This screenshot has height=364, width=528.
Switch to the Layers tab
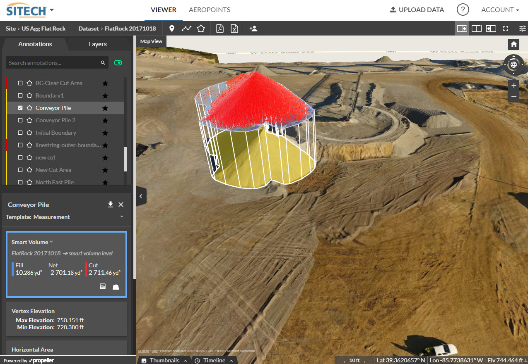98,44
